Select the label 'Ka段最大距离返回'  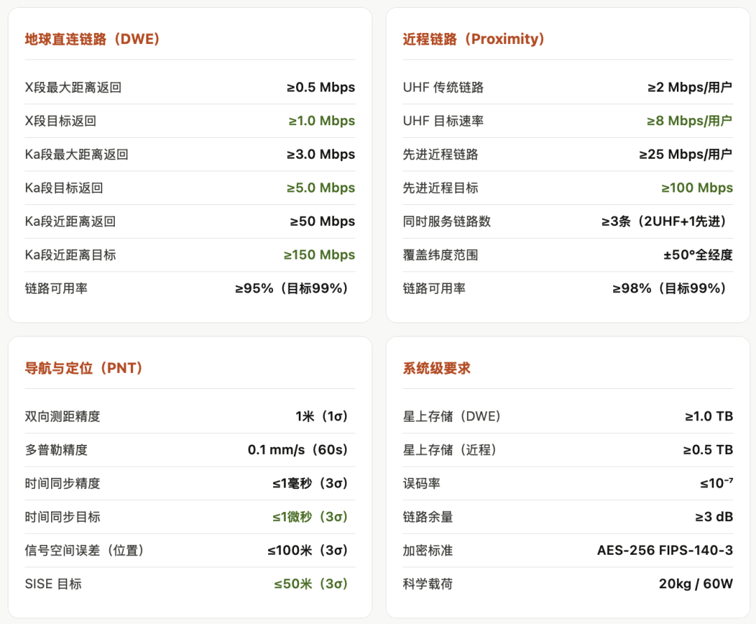[76, 154]
